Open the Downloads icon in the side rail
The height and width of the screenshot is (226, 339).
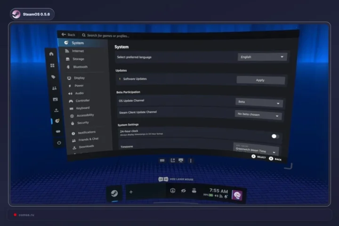[x=56, y=110]
